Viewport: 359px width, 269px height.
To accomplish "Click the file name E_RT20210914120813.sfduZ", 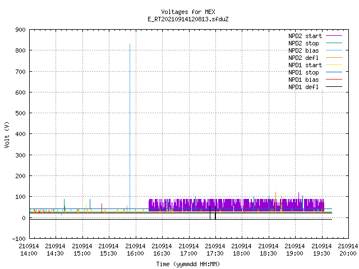I will 188,19.
